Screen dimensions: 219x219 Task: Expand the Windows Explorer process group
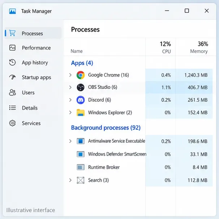tap(70, 113)
